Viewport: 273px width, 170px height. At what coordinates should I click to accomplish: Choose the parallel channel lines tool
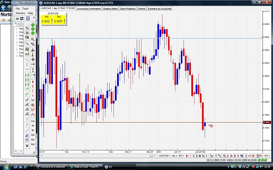pos(27,119)
